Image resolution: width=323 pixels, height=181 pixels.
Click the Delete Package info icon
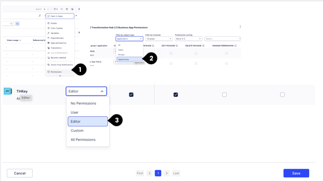point(203,46)
